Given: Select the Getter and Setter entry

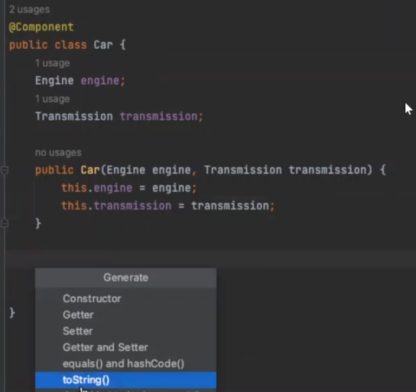Looking at the screenshot, I should (x=105, y=347).
